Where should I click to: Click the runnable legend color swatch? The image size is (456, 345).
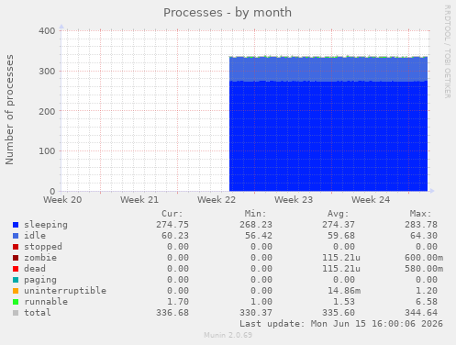click(16, 302)
